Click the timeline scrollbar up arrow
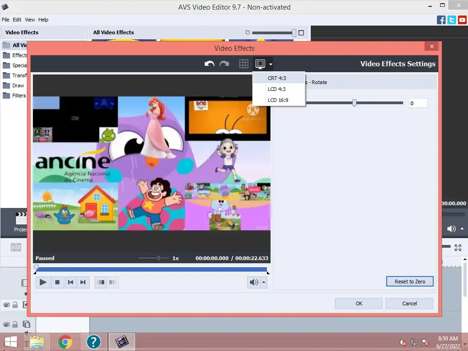 pos(465,260)
